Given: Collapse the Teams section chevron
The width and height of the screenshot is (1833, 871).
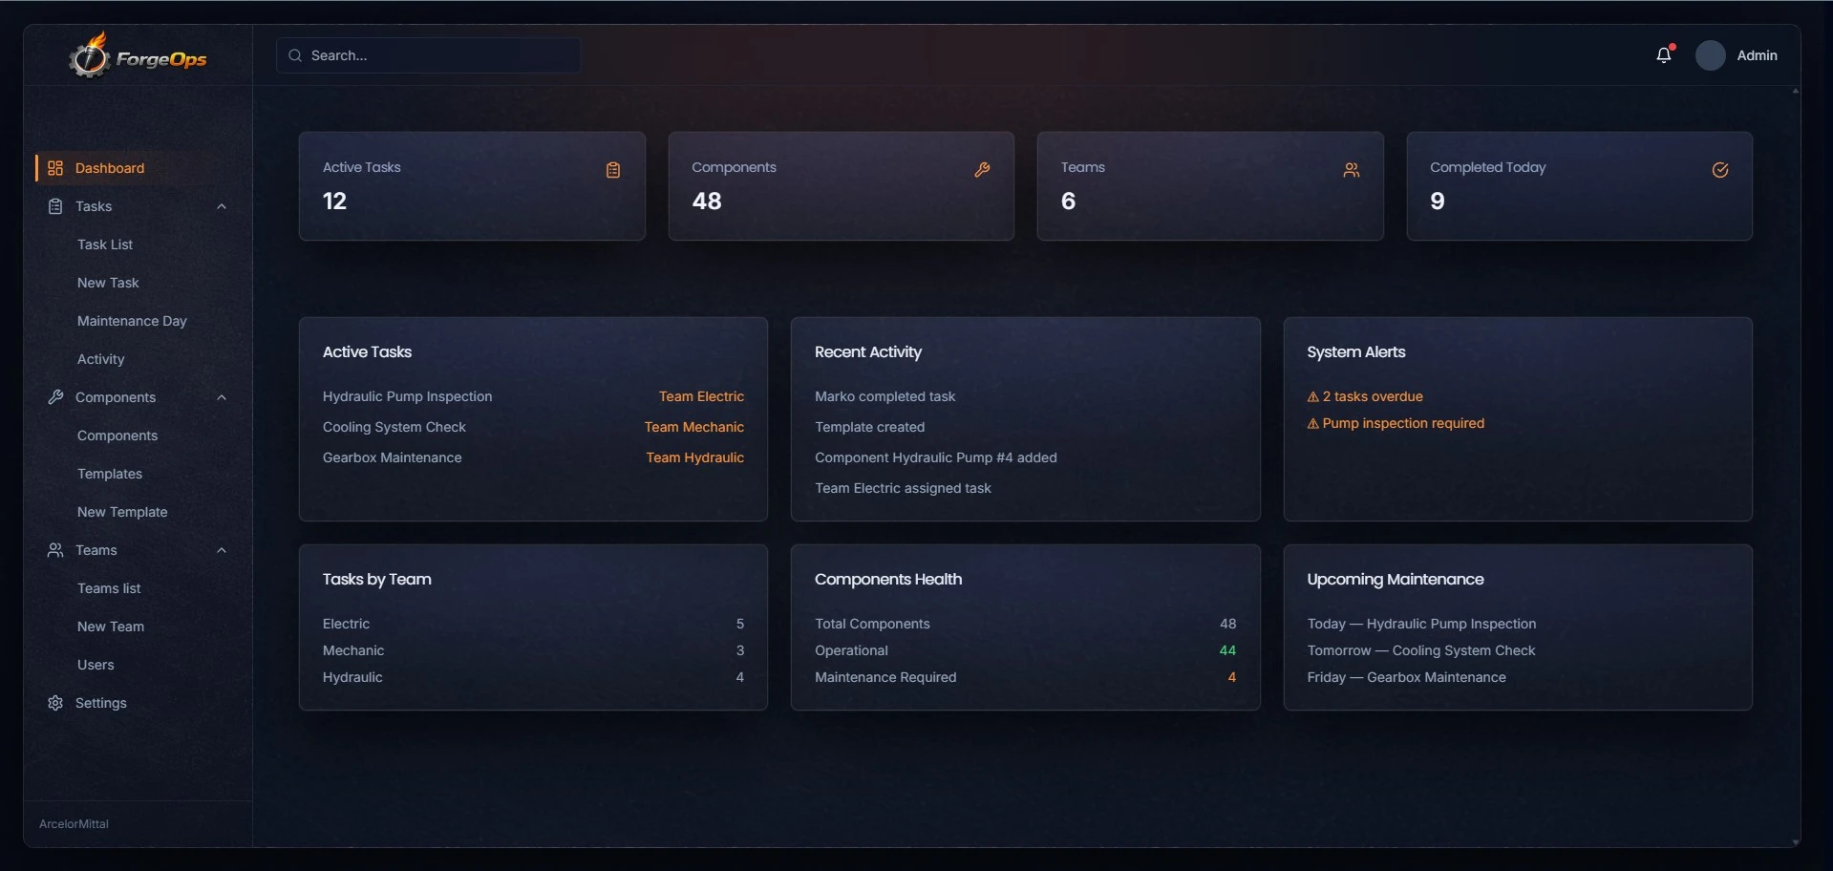Looking at the screenshot, I should point(222,550).
